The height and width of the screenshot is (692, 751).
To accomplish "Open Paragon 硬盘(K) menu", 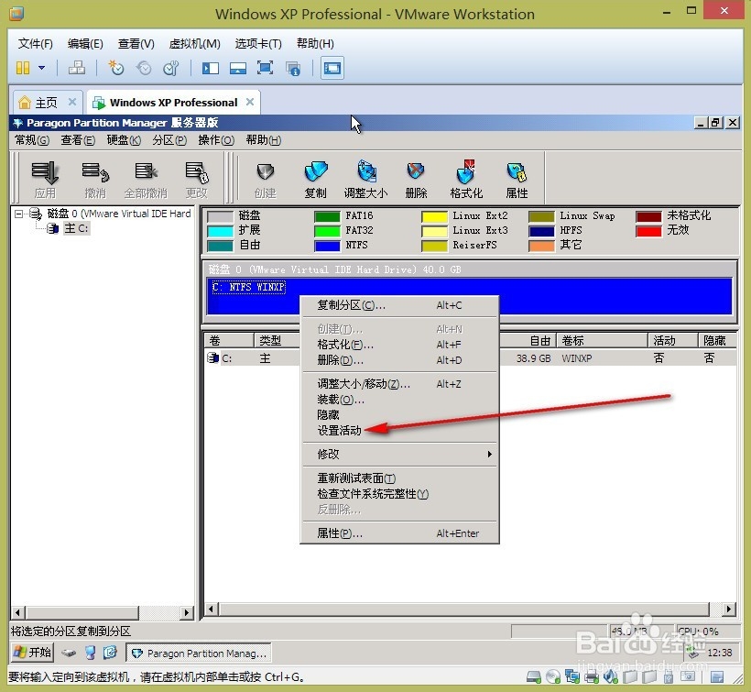I will tap(124, 140).
